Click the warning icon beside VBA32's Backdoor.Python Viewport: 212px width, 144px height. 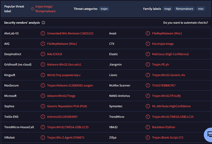pyautogui.click(x=147, y=127)
